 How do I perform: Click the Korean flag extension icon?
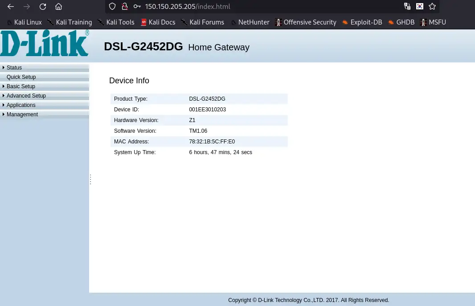419,7
